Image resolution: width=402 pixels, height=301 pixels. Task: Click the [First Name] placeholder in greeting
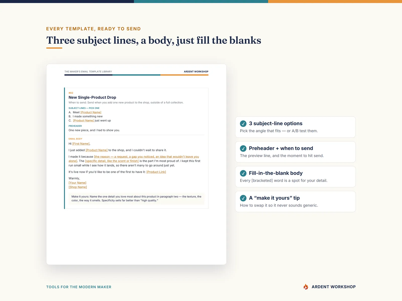pos(81,144)
